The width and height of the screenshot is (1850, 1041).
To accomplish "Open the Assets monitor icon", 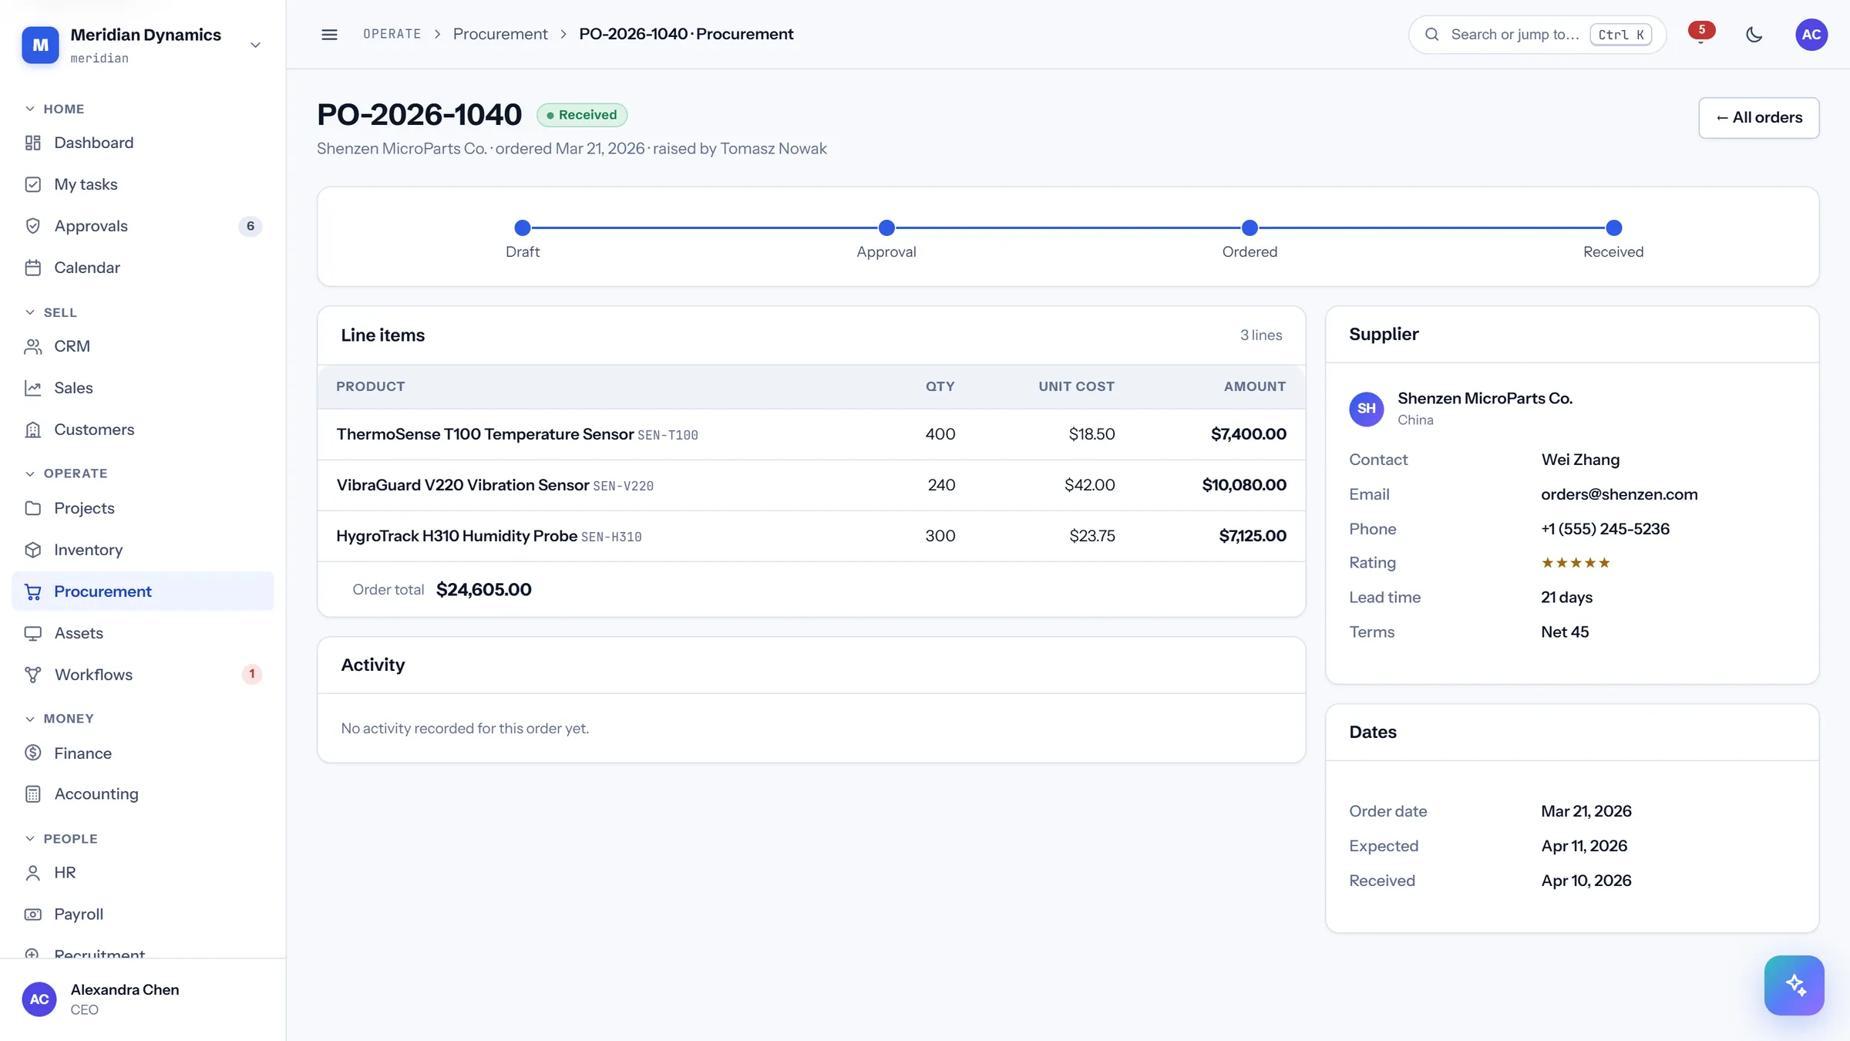I will (x=32, y=633).
